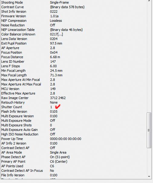153x183 pixels.
Task: Click the value 3712 2462
Action: [58, 98]
